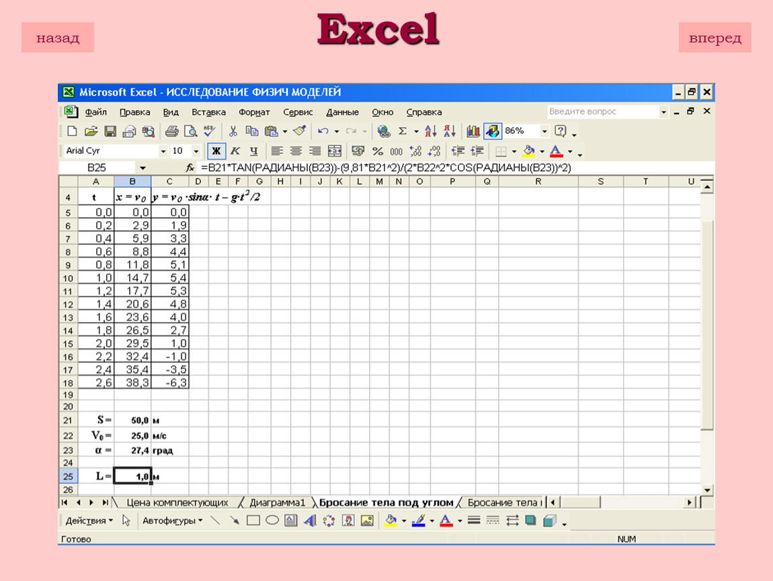Switch to the Цена комплектующих sheet tab
Screen dimensions: 773x581
click(x=177, y=502)
